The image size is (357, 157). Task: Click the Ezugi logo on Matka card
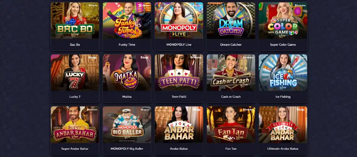pos(145,58)
